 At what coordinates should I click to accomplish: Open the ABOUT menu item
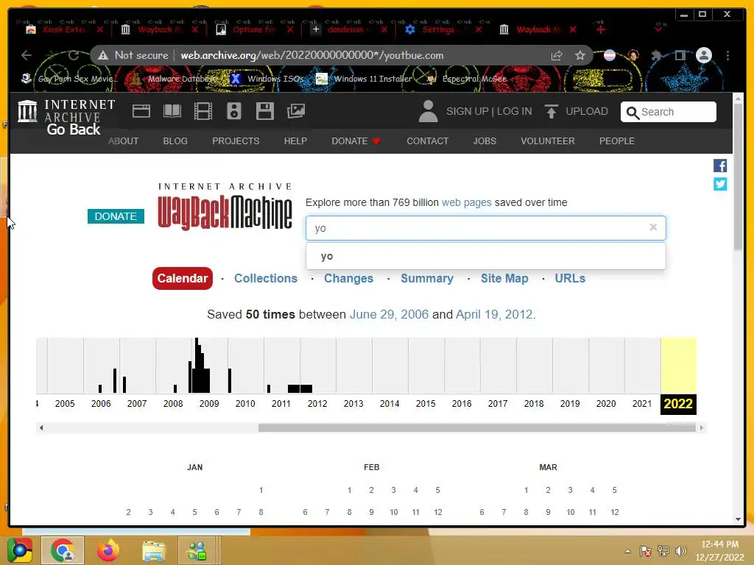pos(123,141)
